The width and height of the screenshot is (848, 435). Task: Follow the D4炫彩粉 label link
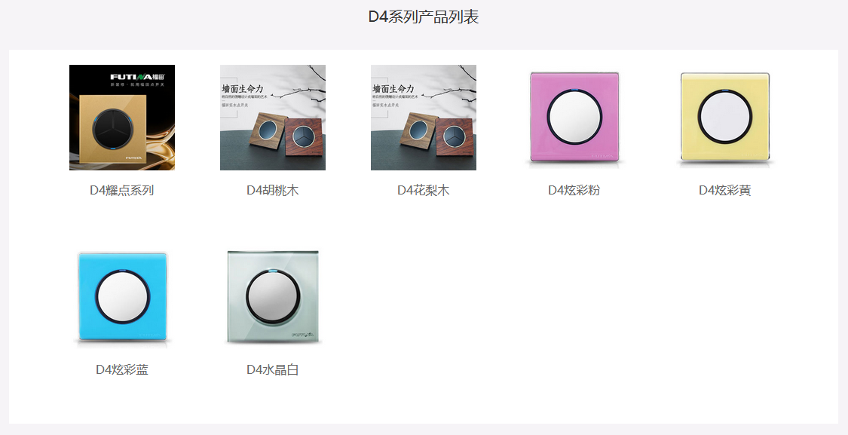[574, 191]
